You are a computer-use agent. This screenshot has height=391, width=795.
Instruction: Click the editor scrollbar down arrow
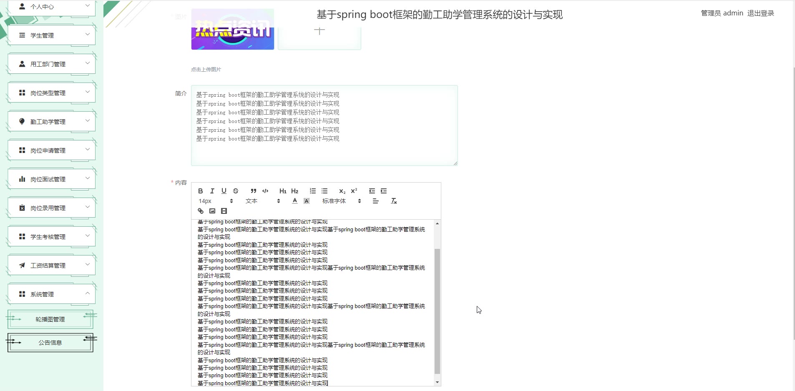pos(437,382)
